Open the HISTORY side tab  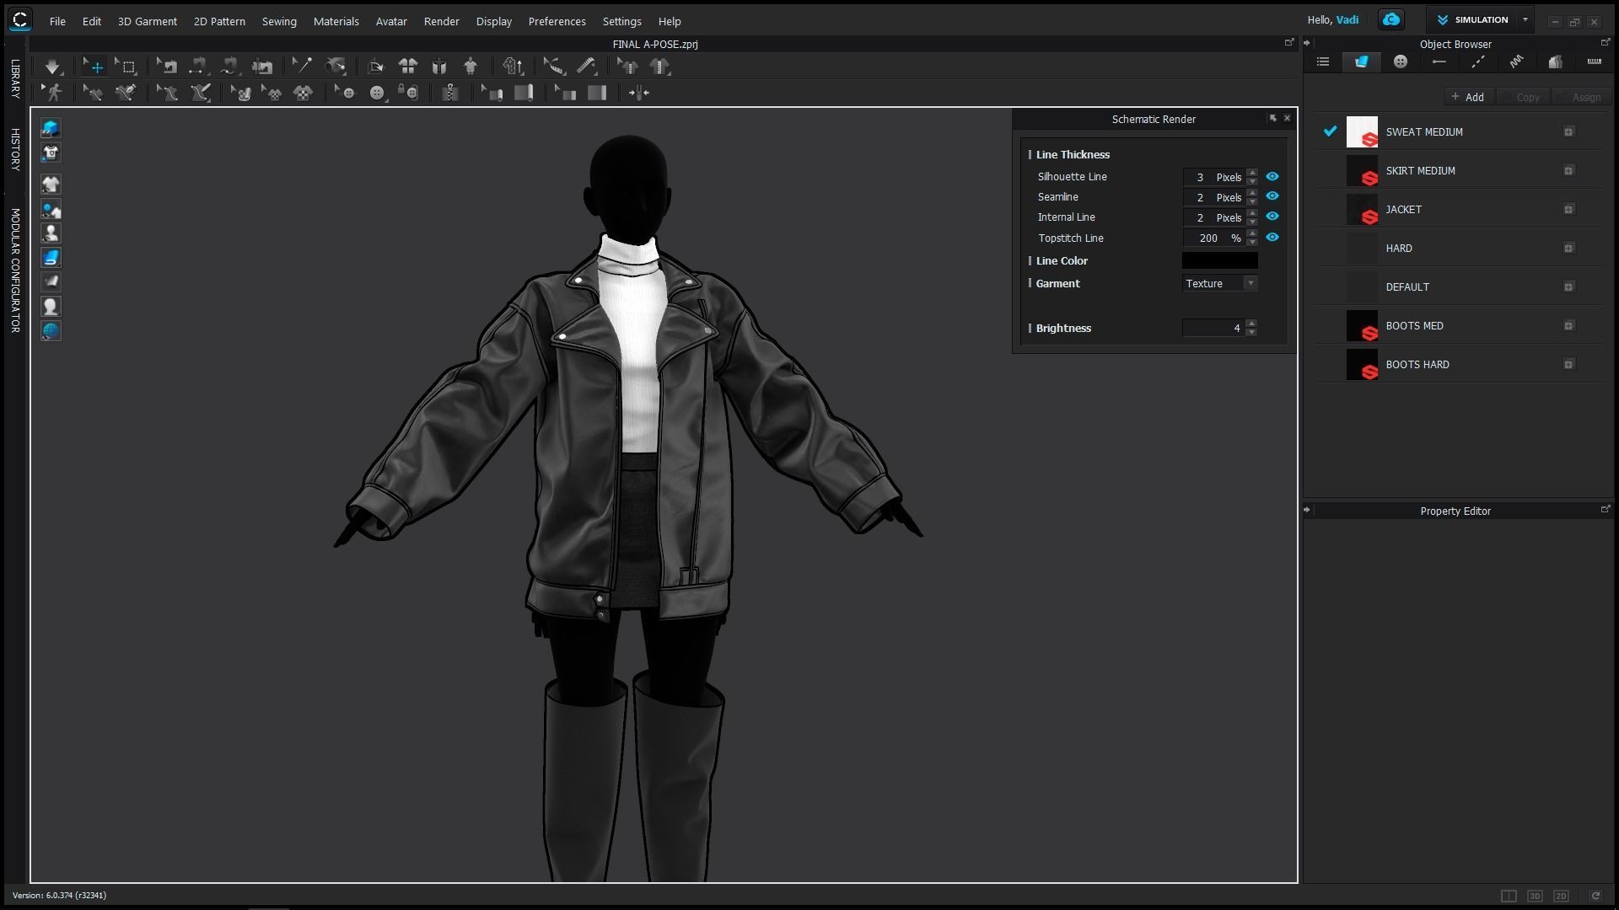[x=15, y=150]
